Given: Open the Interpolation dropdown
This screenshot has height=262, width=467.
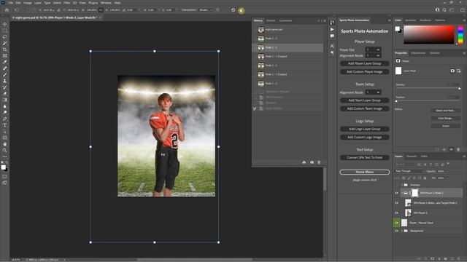Looking at the screenshot, I should tap(206, 9).
